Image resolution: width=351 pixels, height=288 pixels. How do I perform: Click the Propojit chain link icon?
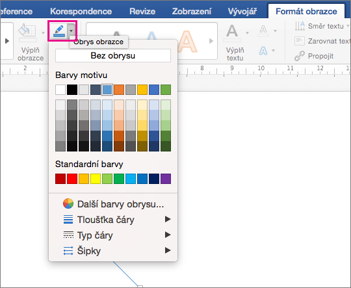click(299, 56)
